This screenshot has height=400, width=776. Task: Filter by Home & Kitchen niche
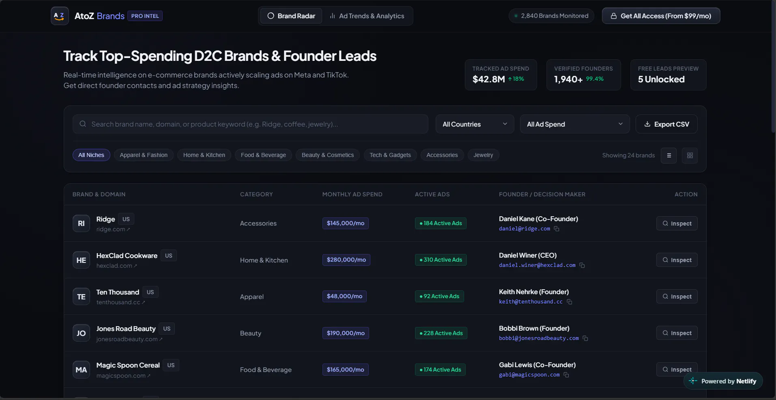pyautogui.click(x=204, y=155)
